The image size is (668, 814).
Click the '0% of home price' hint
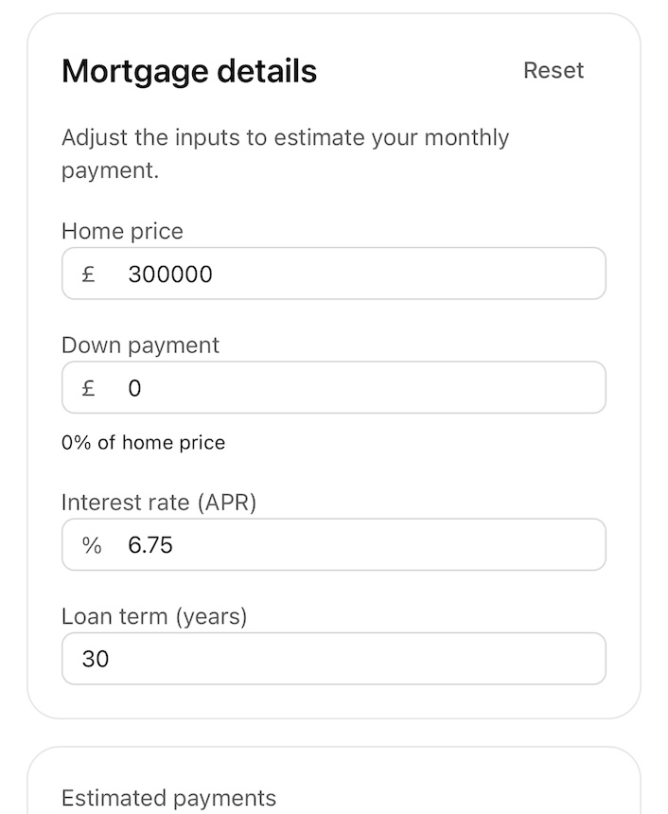[x=144, y=443]
